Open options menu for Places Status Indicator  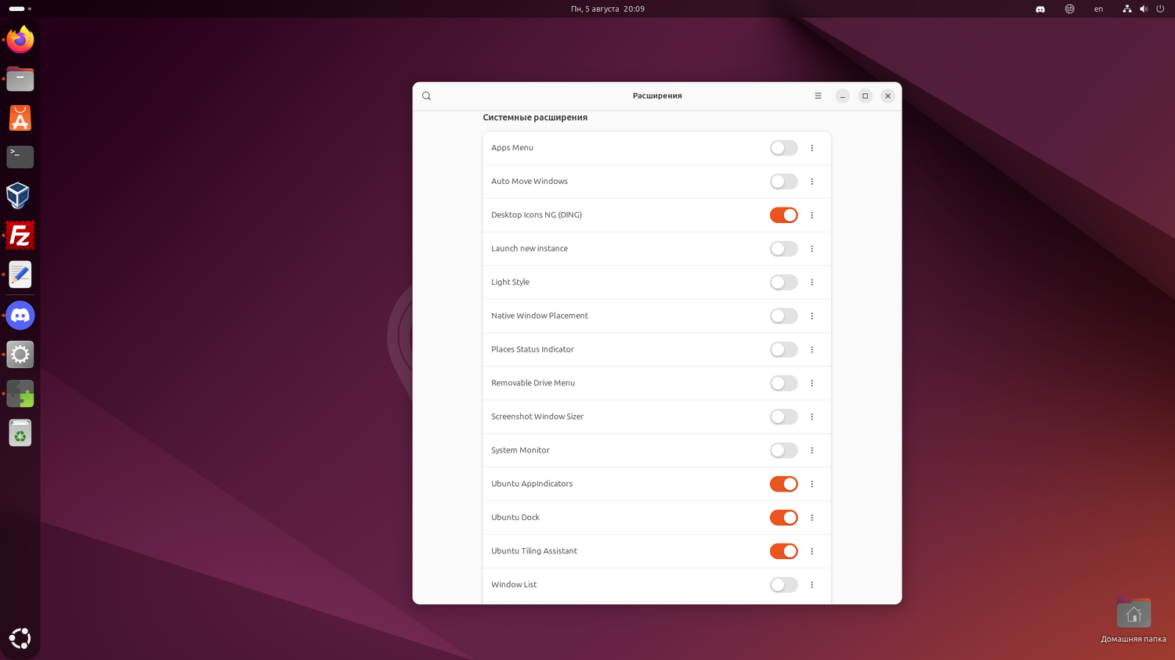(812, 350)
